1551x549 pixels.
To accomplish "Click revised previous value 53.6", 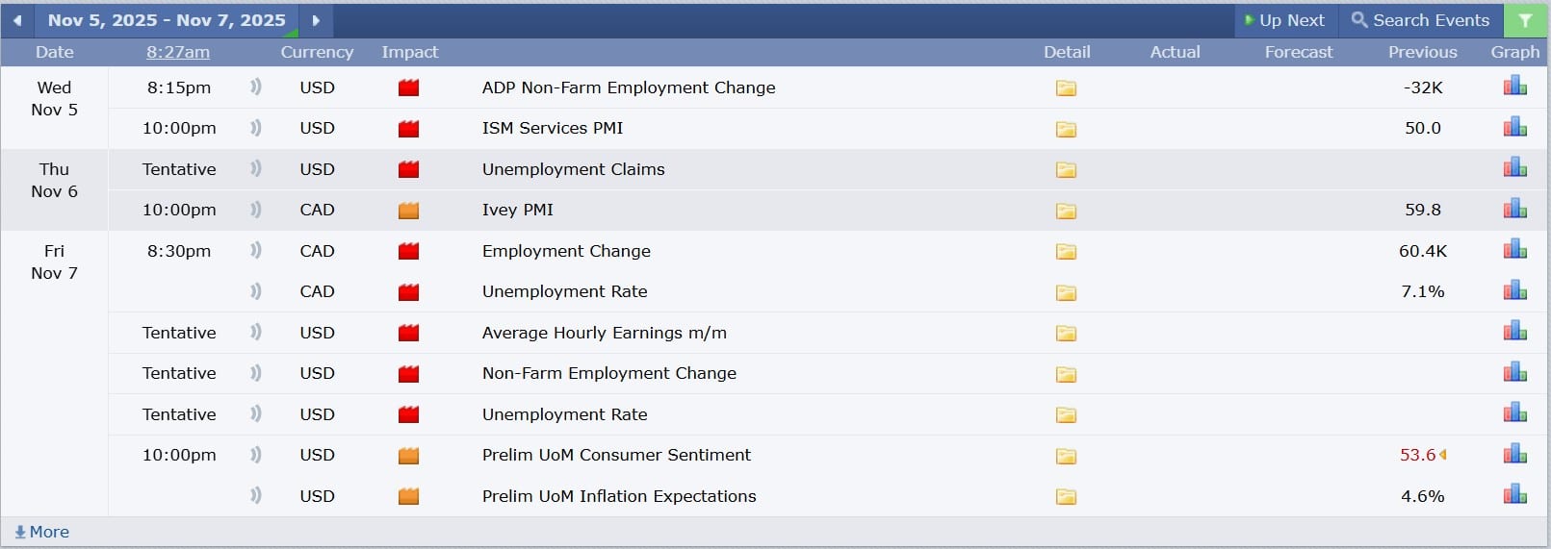I will pyautogui.click(x=1417, y=455).
